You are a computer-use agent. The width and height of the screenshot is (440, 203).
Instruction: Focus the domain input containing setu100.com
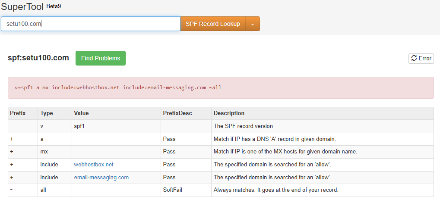90,24
